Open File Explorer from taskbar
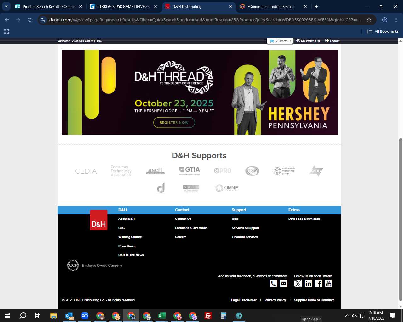 pyautogui.click(x=54, y=316)
